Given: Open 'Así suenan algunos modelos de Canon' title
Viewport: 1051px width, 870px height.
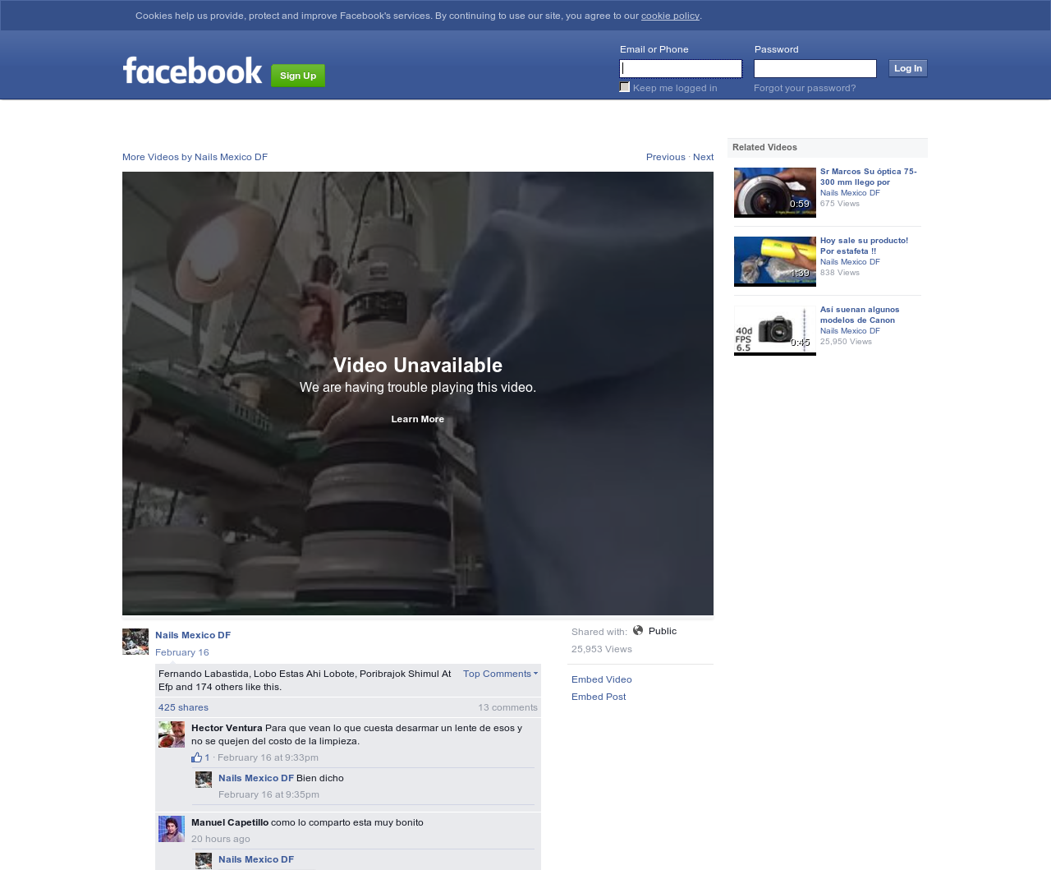Looking at the screenshot, I should pos(860,315).
